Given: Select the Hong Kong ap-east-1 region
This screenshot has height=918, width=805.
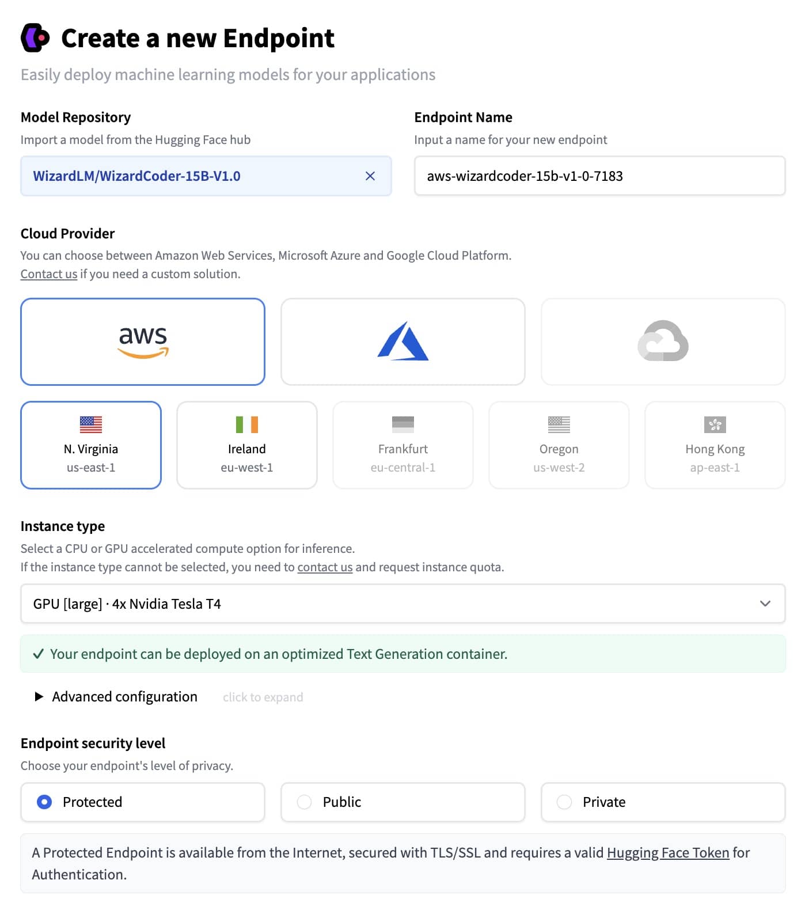Looking at the screenshot, I should tap(715, 445).
